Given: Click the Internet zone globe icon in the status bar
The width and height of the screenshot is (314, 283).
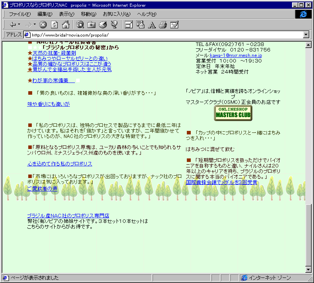Looking at the screenshot, I should (244, 278).
